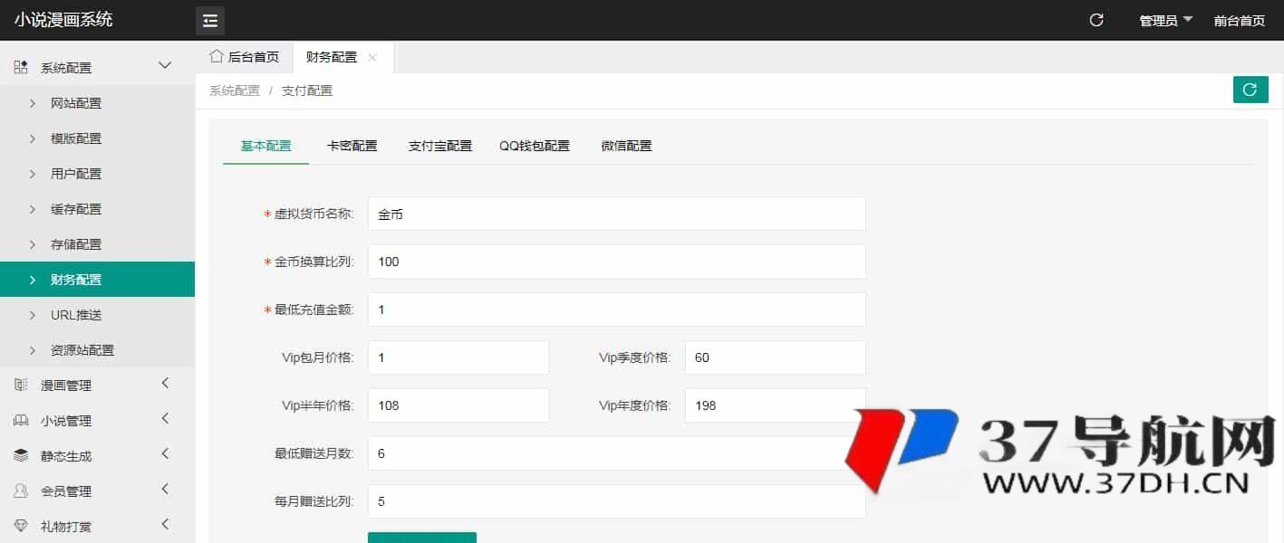The width and height of the screenshot is (1284, 543).
Task: Click the 虚拟货币名称 input field
Action: (x=616, y=214)
